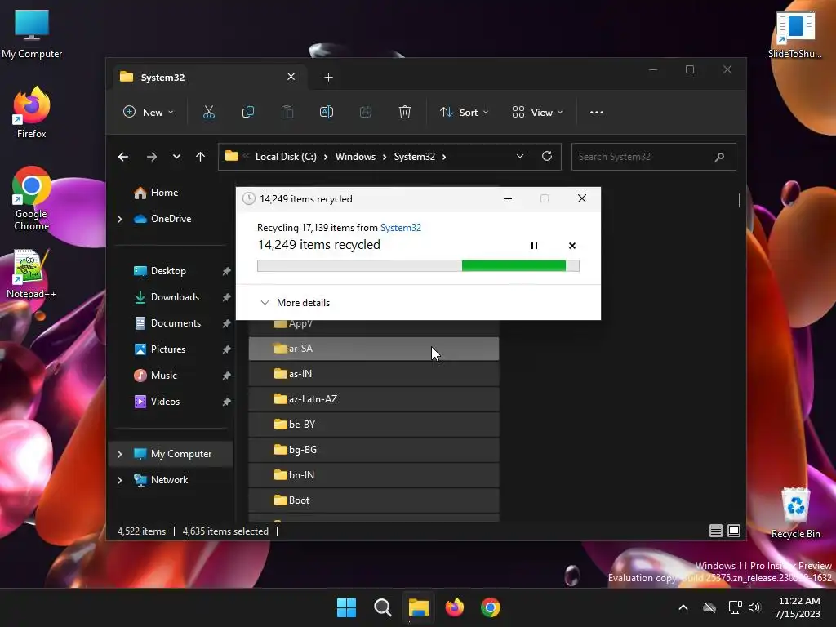This screenshot has height=627, width=836.
Task: Expand More details in recycle dialog
Action: (296, 303)
